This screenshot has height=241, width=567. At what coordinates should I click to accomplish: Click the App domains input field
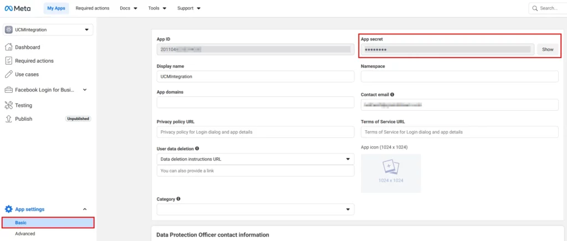click(x=255, y=102)
